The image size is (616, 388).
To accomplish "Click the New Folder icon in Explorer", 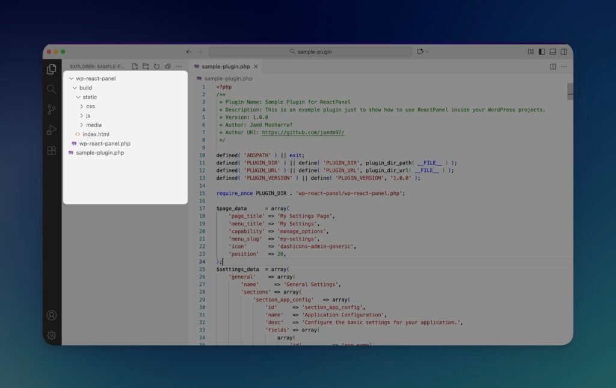I will point(146,67).
